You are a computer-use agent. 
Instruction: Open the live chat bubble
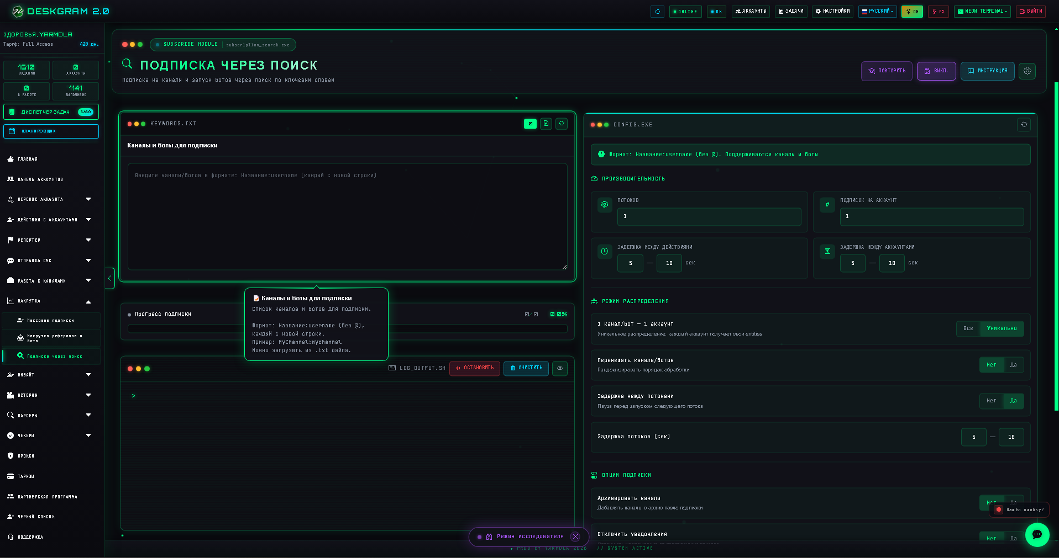(x=1037, y=534)
